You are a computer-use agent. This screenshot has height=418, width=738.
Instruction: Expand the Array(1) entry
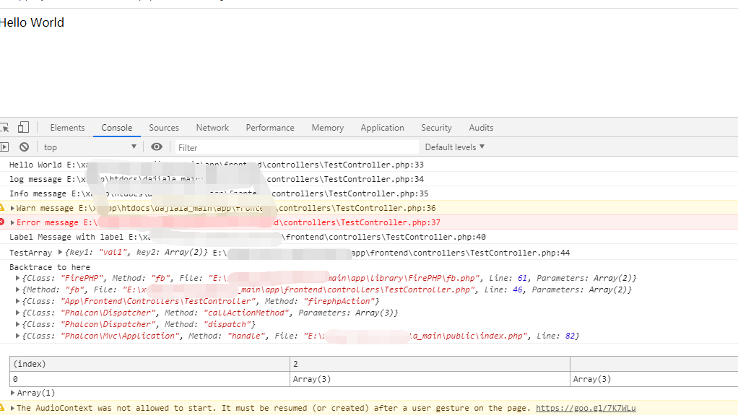pyautogui.click(x=13, y=393)
